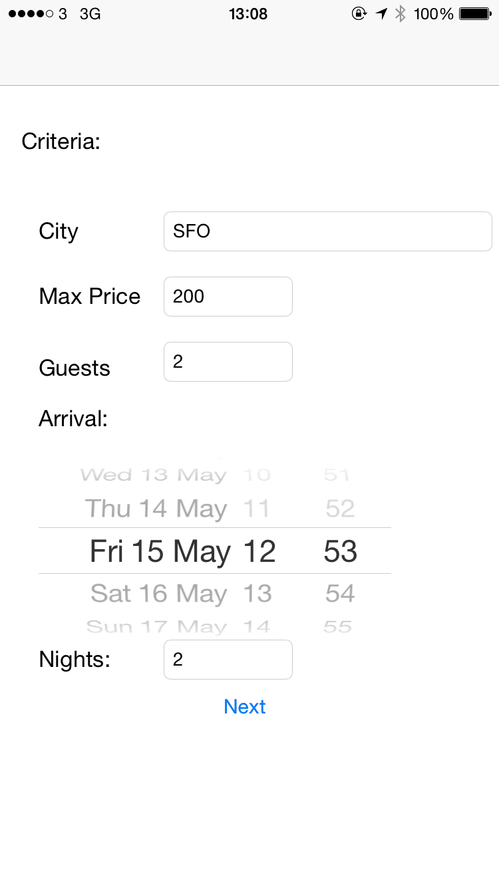
Task: Select the Guests input field
Action: click(x=228, y=362)
